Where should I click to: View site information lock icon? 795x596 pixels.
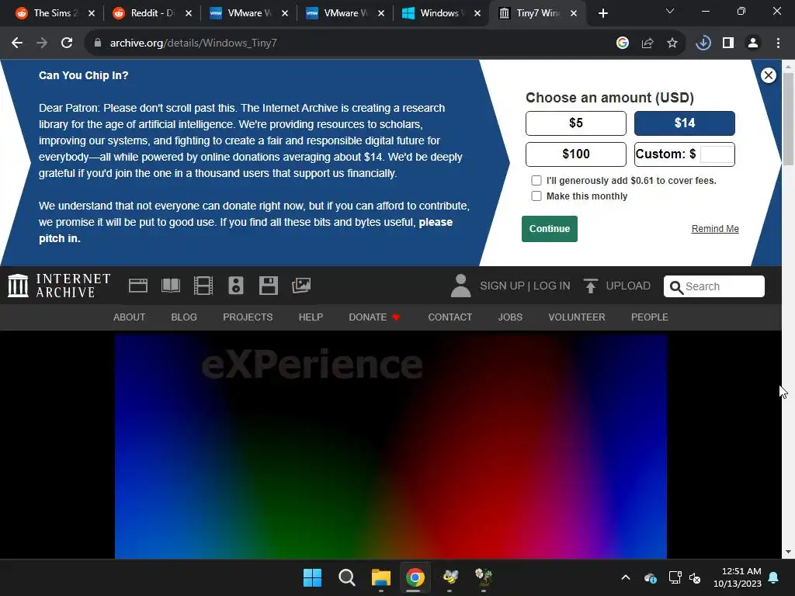point(98,43)
